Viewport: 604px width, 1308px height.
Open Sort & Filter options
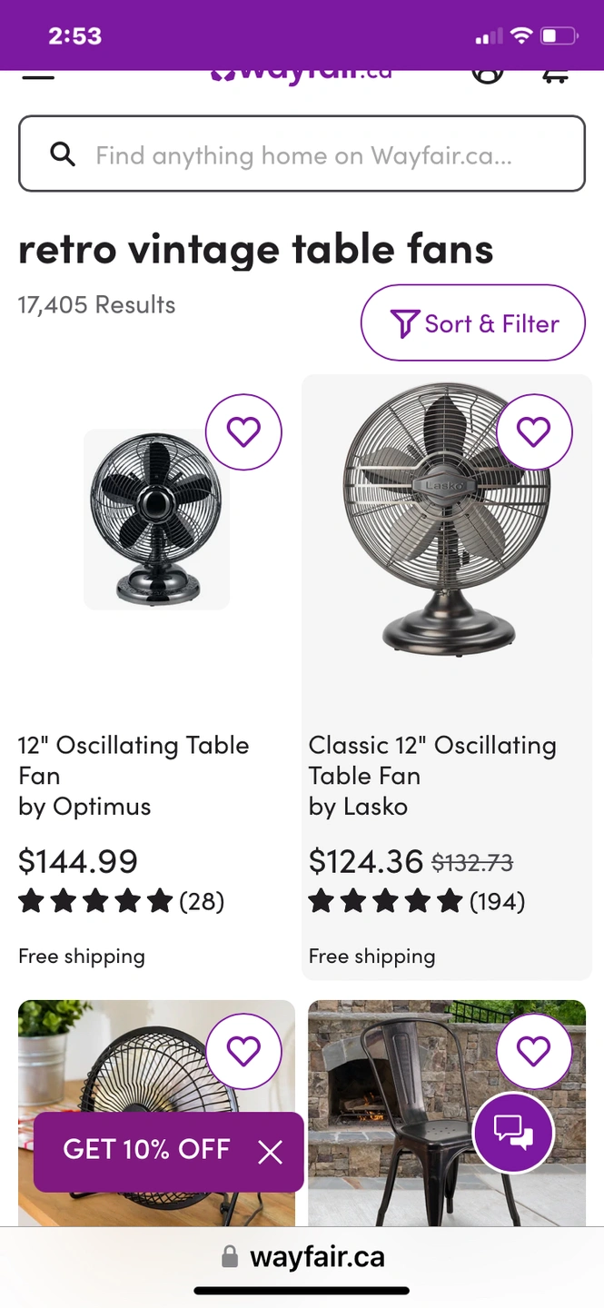(x=473, y=323)
